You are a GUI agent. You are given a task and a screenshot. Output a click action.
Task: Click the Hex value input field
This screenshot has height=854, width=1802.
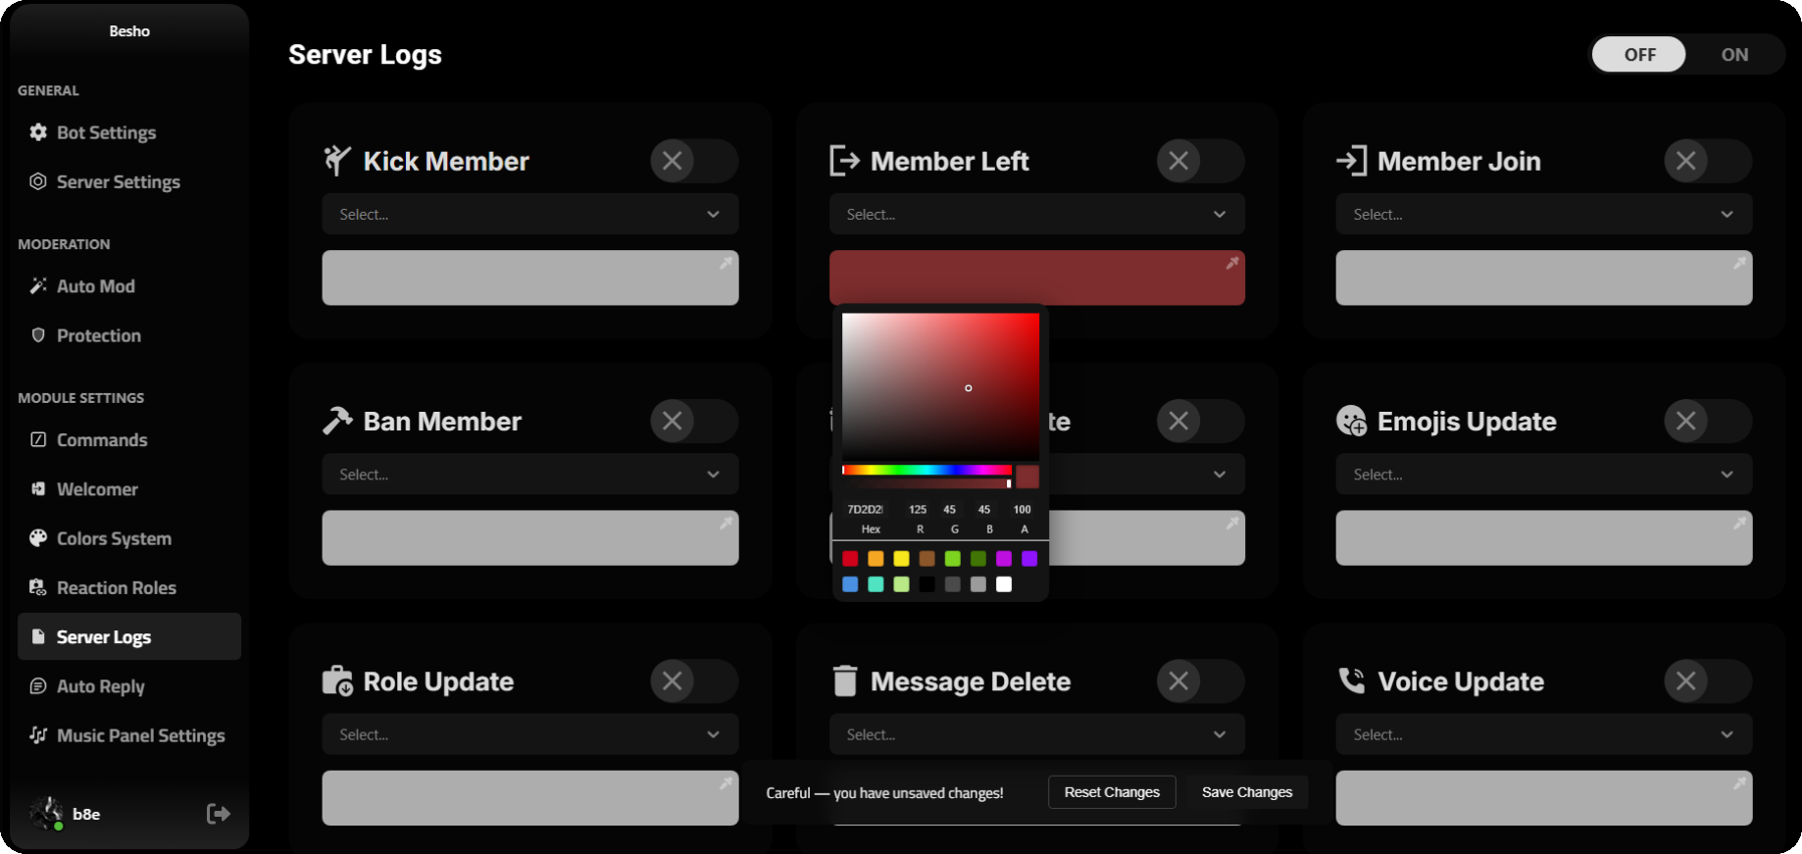coord(867,510)
